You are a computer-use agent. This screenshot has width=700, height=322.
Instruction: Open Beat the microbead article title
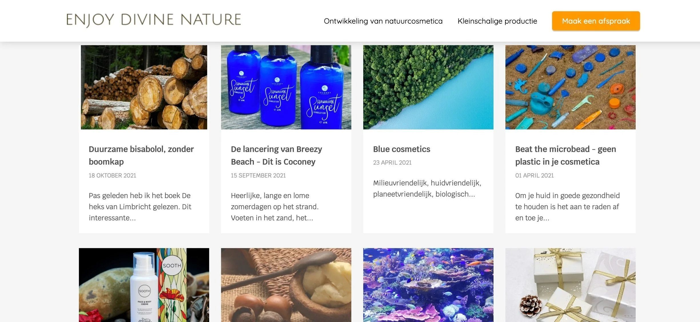click(565, 155)
